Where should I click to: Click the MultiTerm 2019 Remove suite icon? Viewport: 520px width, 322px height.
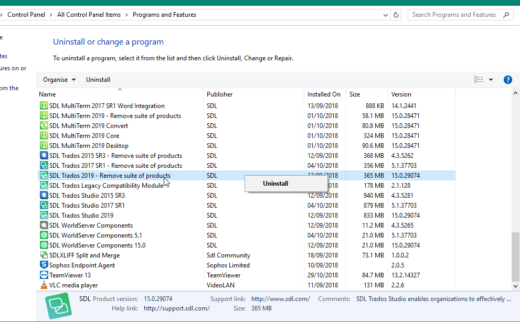click(44, 116)
